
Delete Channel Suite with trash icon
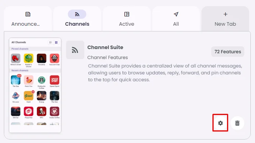(237, 123)
